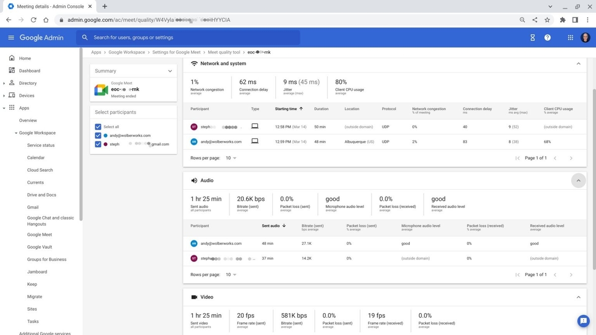Viewport: 596px width, 335px height.
Task: Click the support chat icon bottom right
Action: coord(583,321)
